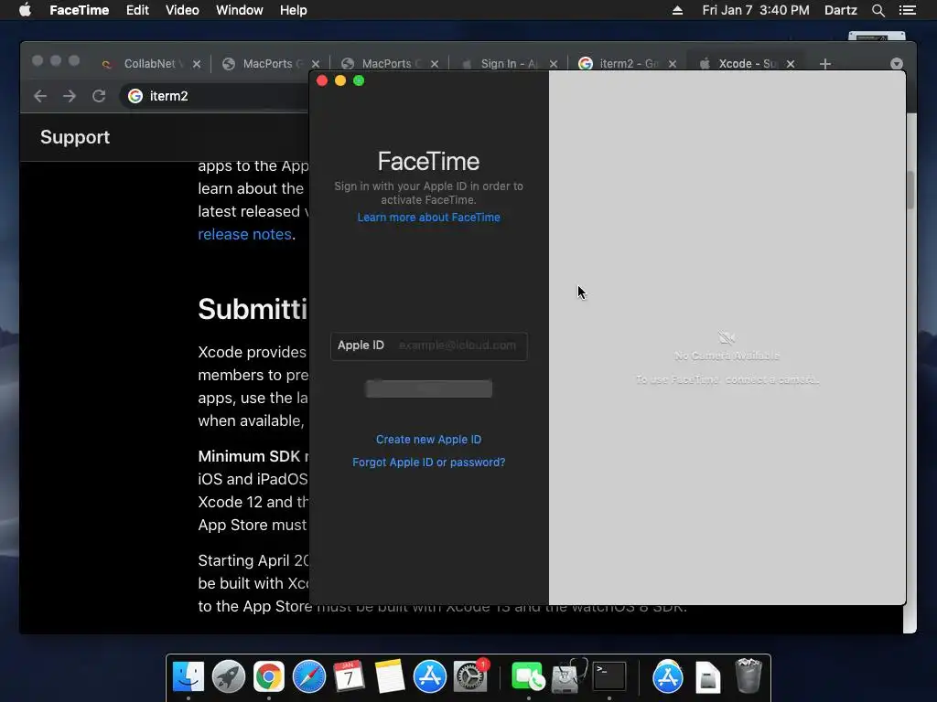The height and width of the screenshot is (702, 937).
Task: Minimize FaceTime with yellow button
Action: click(340, 80)
